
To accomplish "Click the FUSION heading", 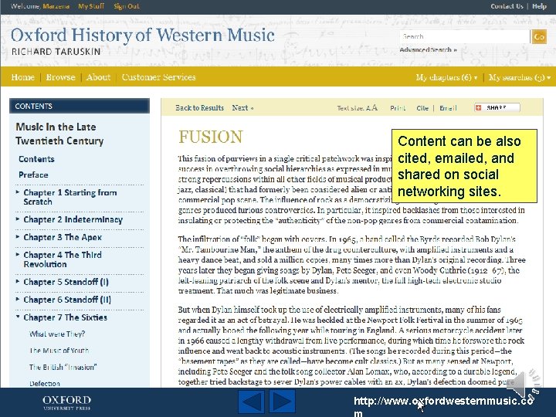I will [x=211, y=137].
